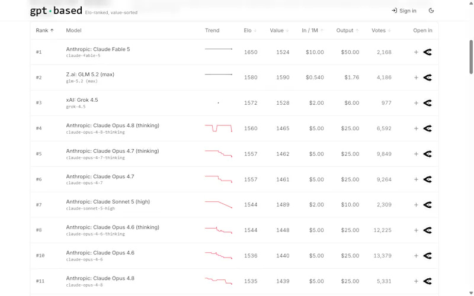Screen dimensions: 474x296
Task: Toggle dark mode with the moon icon
Action: tap(431, 11)
